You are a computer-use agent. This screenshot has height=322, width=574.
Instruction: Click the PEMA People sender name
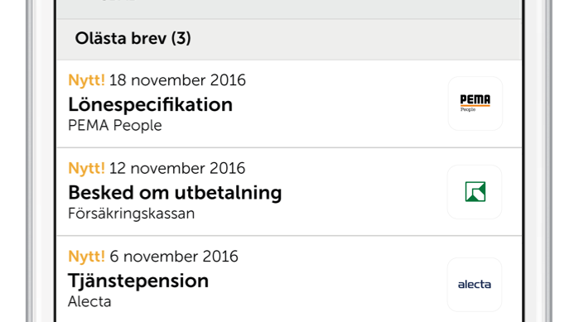click(115, 126)
